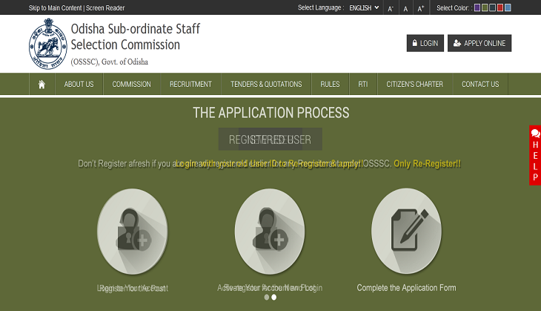Click the LOGIN button
541x311 pixels.
click(425, 43)
